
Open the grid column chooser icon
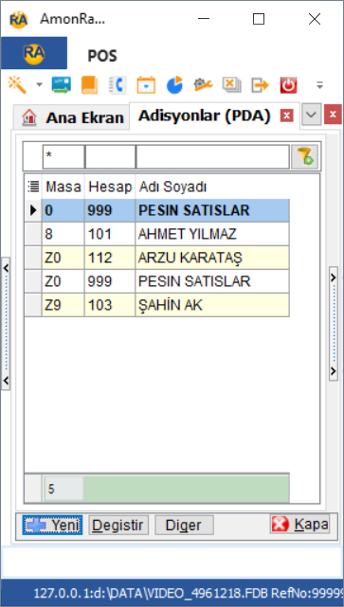tap(33, 187)
